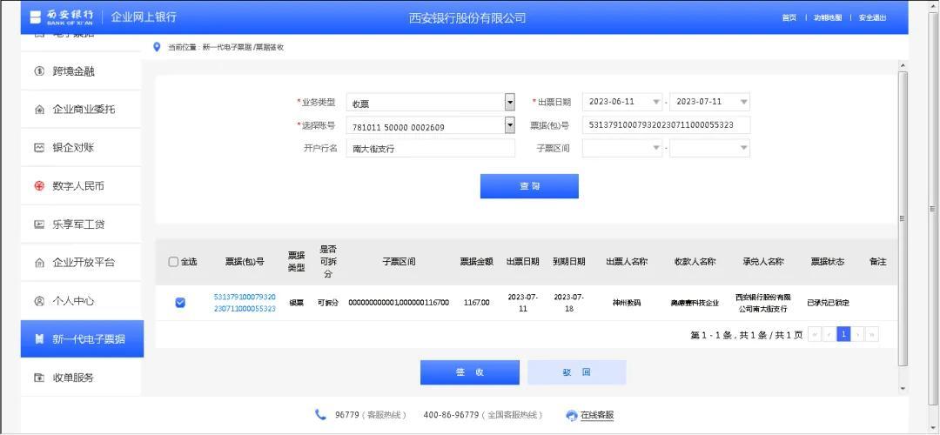Image resolution: width=940 pixels, height=435 pixels.
Task: Click the 票据金额 column header
Action: pos(477,262)
